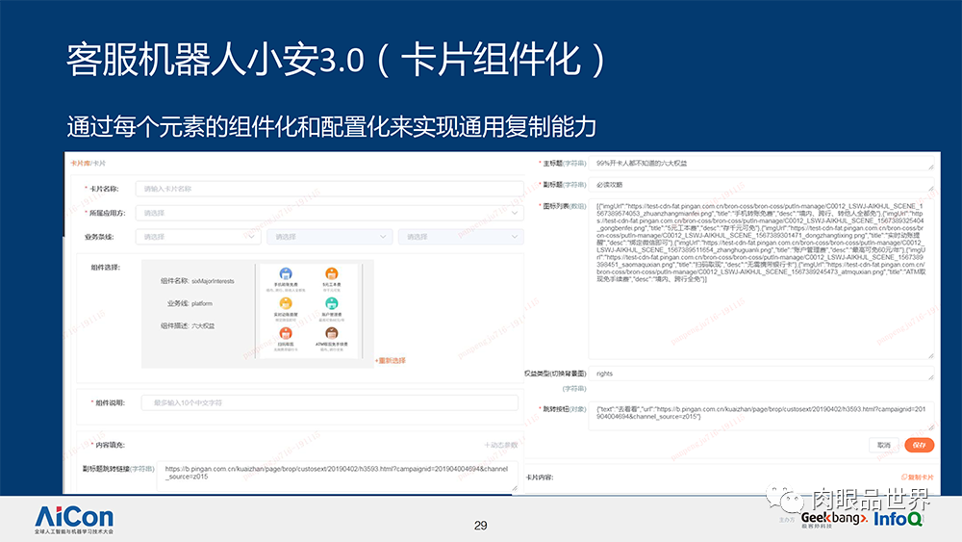Click the 主标题 text field

761,164
